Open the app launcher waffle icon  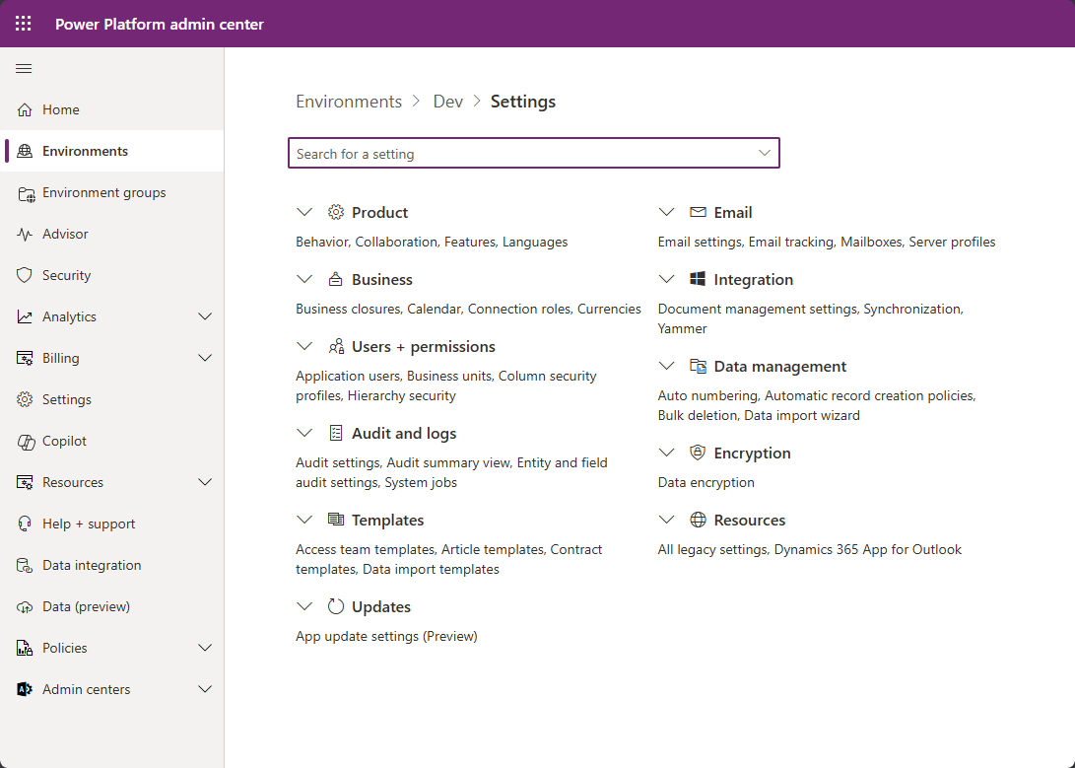[x=24, y=24]
